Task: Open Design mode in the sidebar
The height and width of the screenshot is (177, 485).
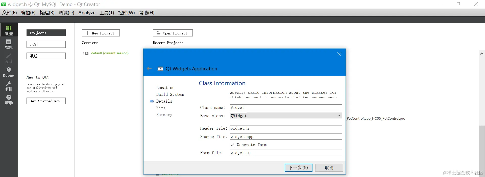Action: click(9, 58)
